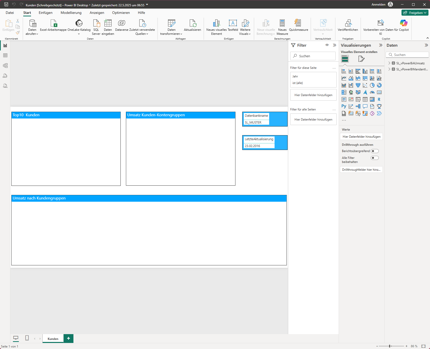Select the Python visual icon
This screenshot has height=349, width=430.
tap(344, 106)
